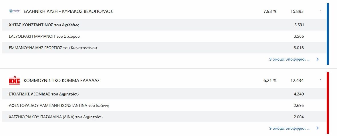This screenshot has width=337, height=136.
Task: Click candidate ΕΜΜΑΝΟΥΗΛΙΔΗΣ ΓΕΩΡΓΙΟΣ row
Action: [x=164, y=48]
